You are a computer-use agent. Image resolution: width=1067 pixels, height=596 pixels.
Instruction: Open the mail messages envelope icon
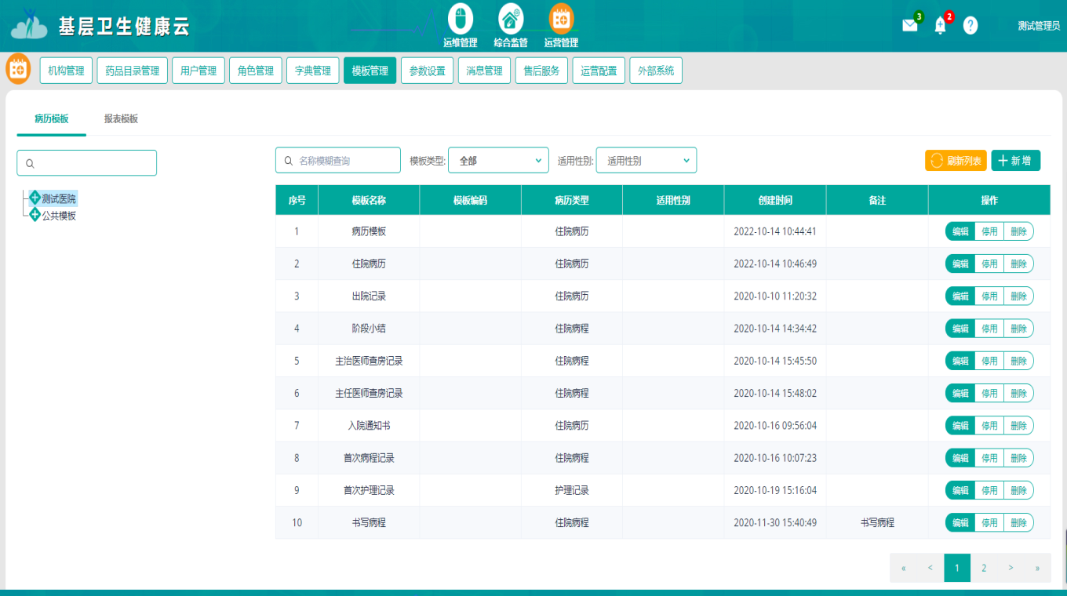coord(910,25)
